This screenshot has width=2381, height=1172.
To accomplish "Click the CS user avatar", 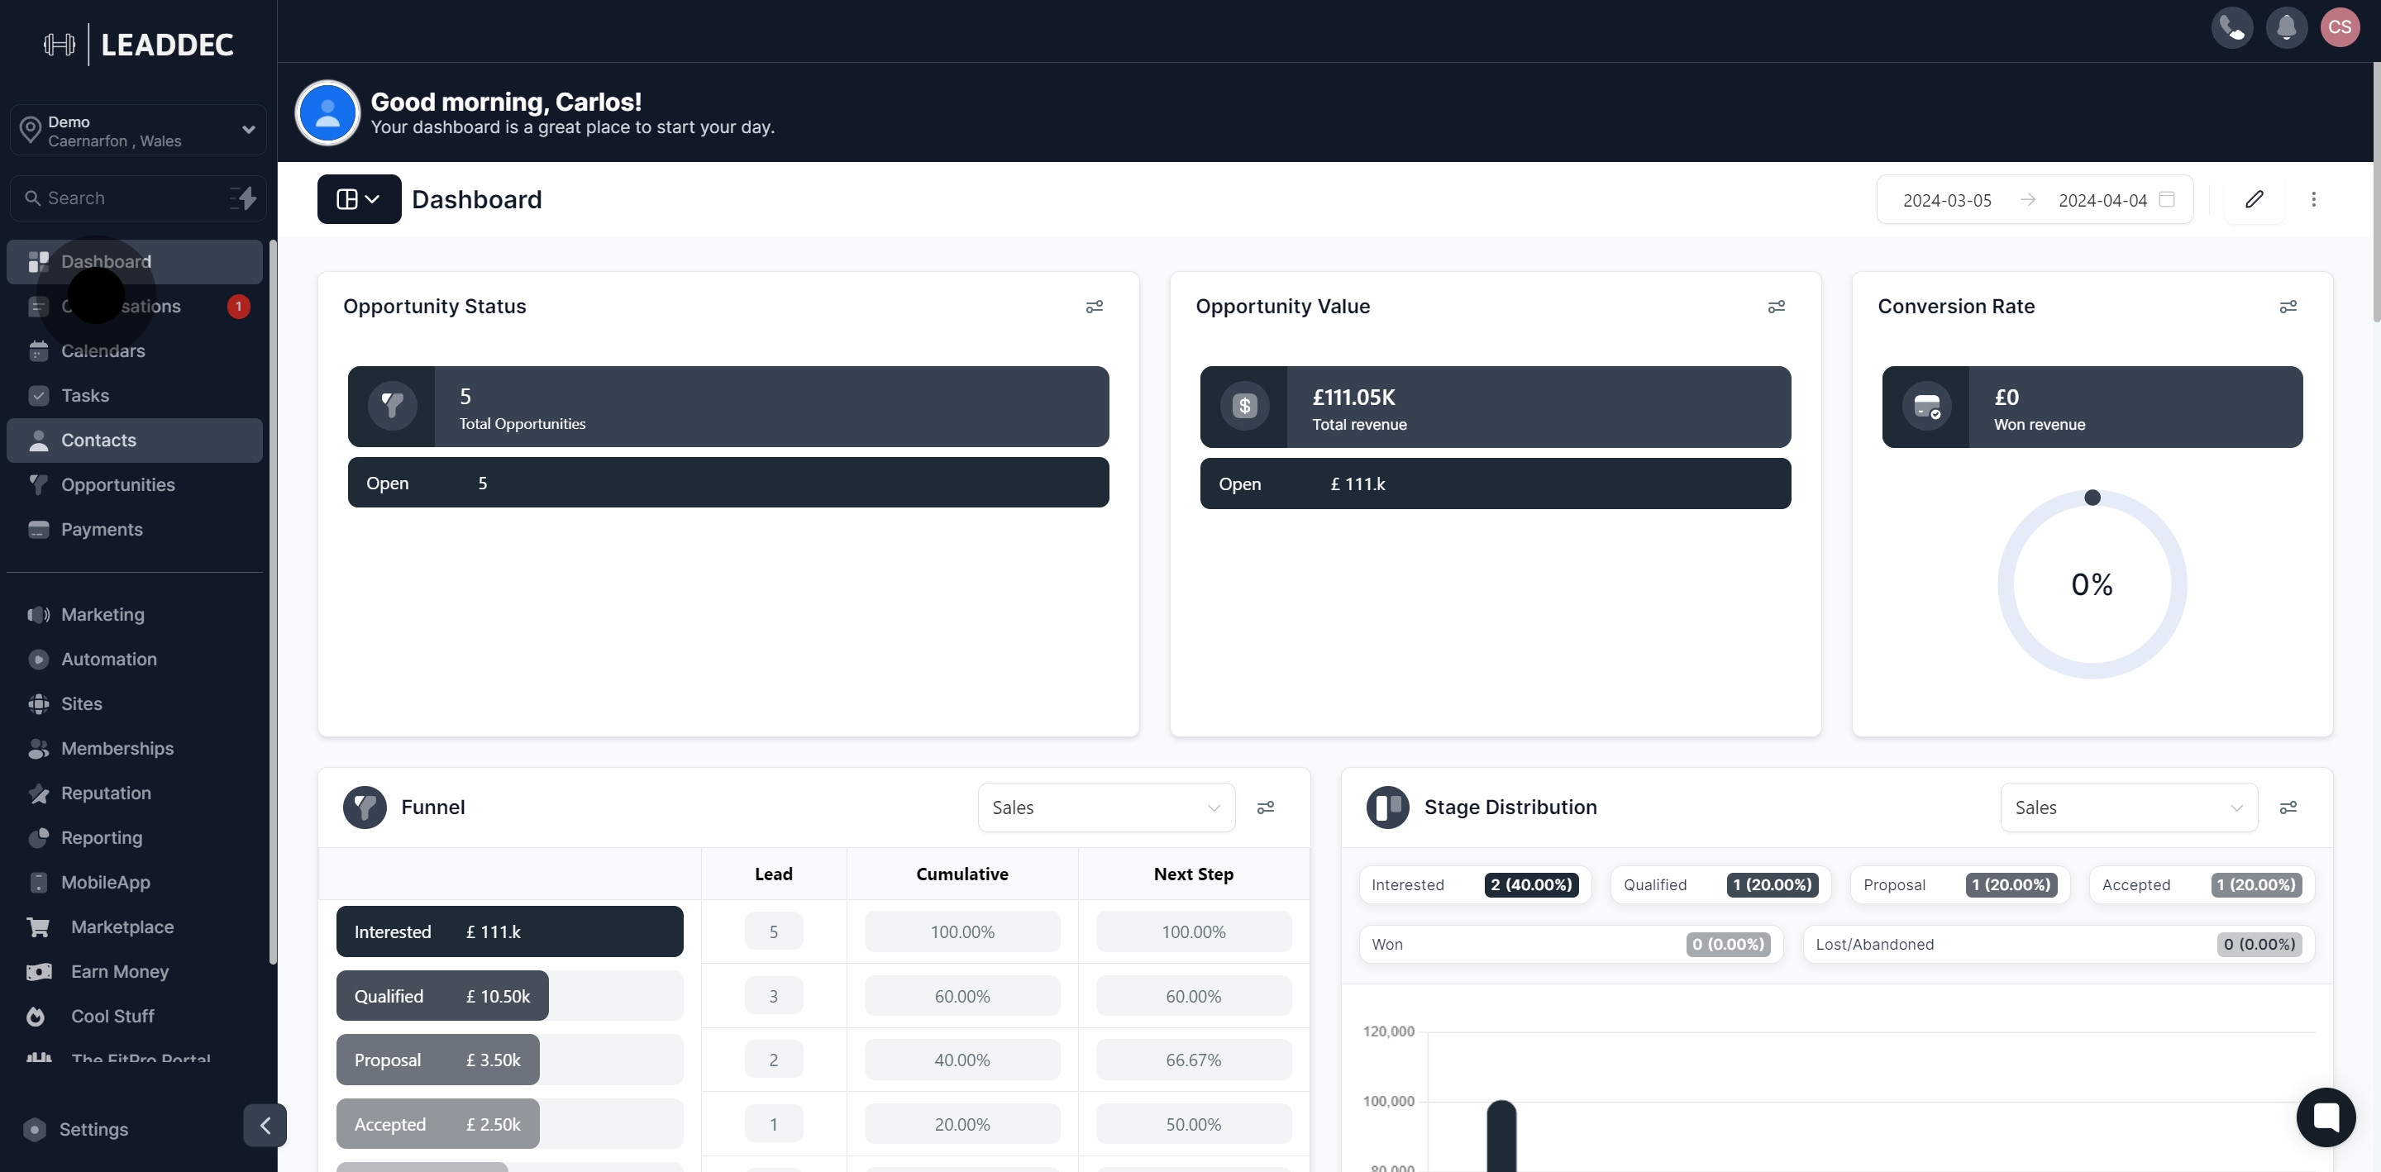I will click(x=2340, y=28).
